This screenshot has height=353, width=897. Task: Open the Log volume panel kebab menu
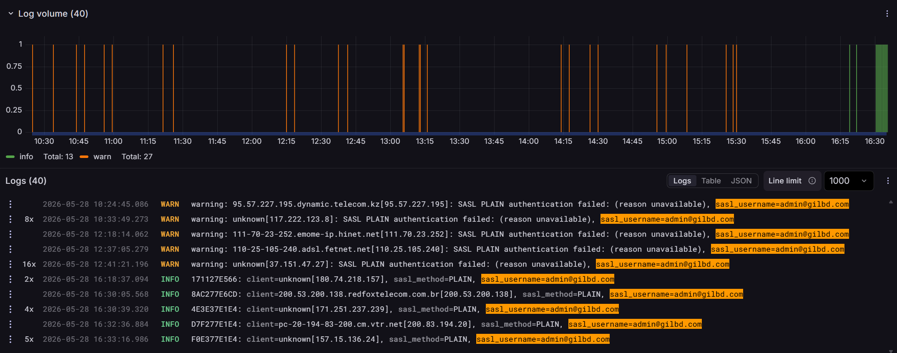tap(887, 14)
